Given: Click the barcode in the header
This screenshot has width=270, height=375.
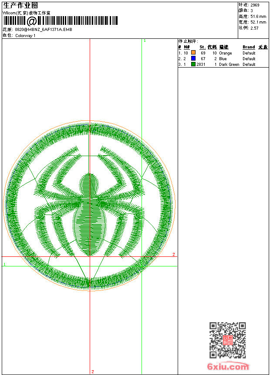Looking at the screenshot, I should pos(60,20).
